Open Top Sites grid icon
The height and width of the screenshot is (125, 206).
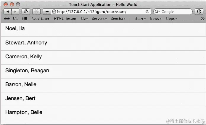[x=25, y=19]
